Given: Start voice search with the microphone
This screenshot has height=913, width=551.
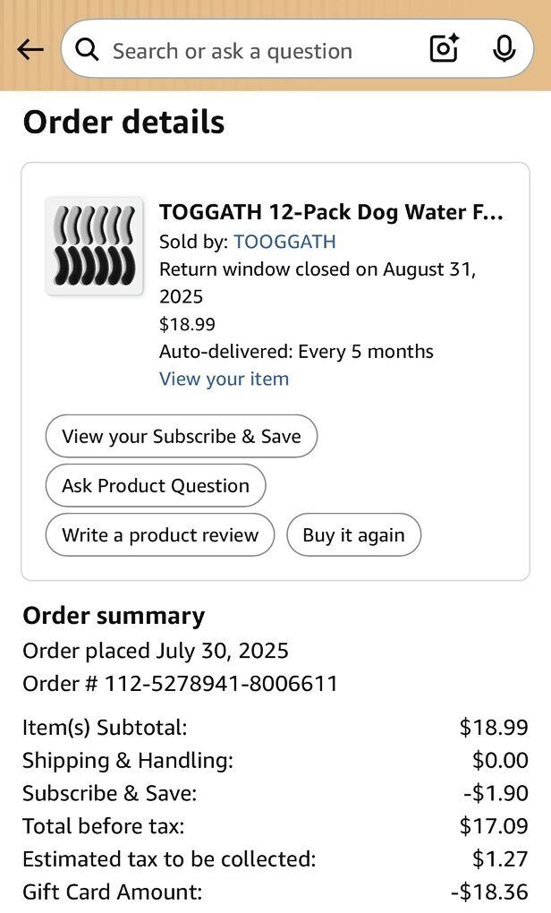Looking at the screenshot, I should pyautogui.click(x=504, y=49).
